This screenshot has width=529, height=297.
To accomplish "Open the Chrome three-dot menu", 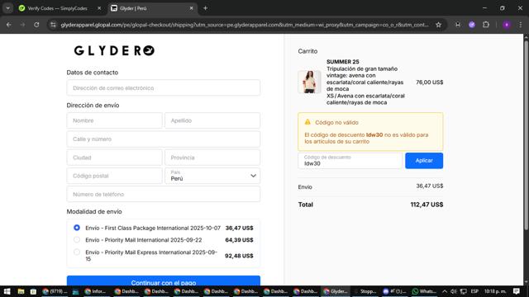I will (521, 25).
